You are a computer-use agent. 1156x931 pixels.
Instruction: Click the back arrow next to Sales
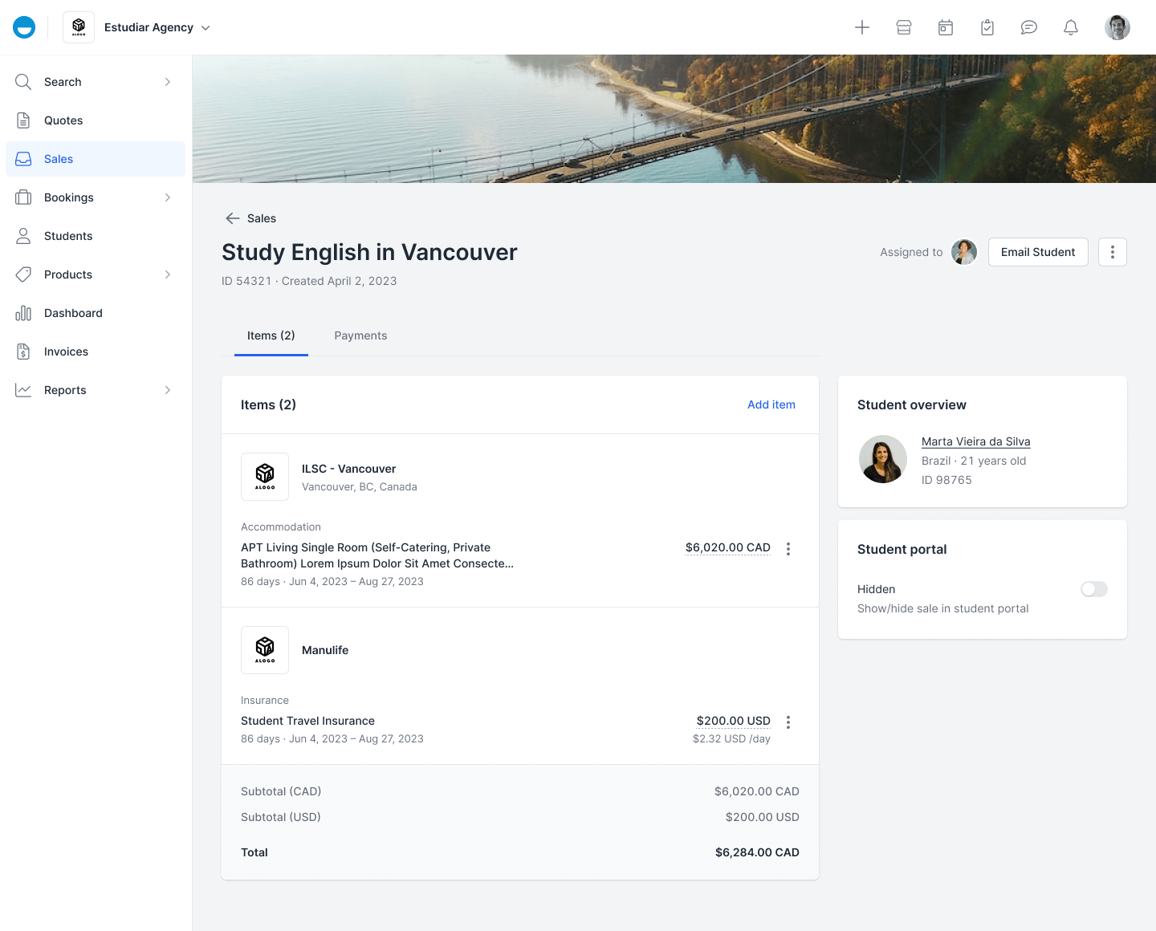click(x=233, y=218)
